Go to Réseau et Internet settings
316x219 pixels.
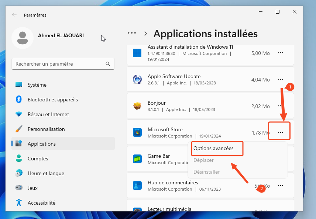(48, 114)
